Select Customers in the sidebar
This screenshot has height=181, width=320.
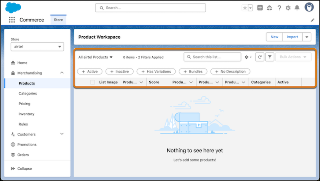(x=26, y=134)
